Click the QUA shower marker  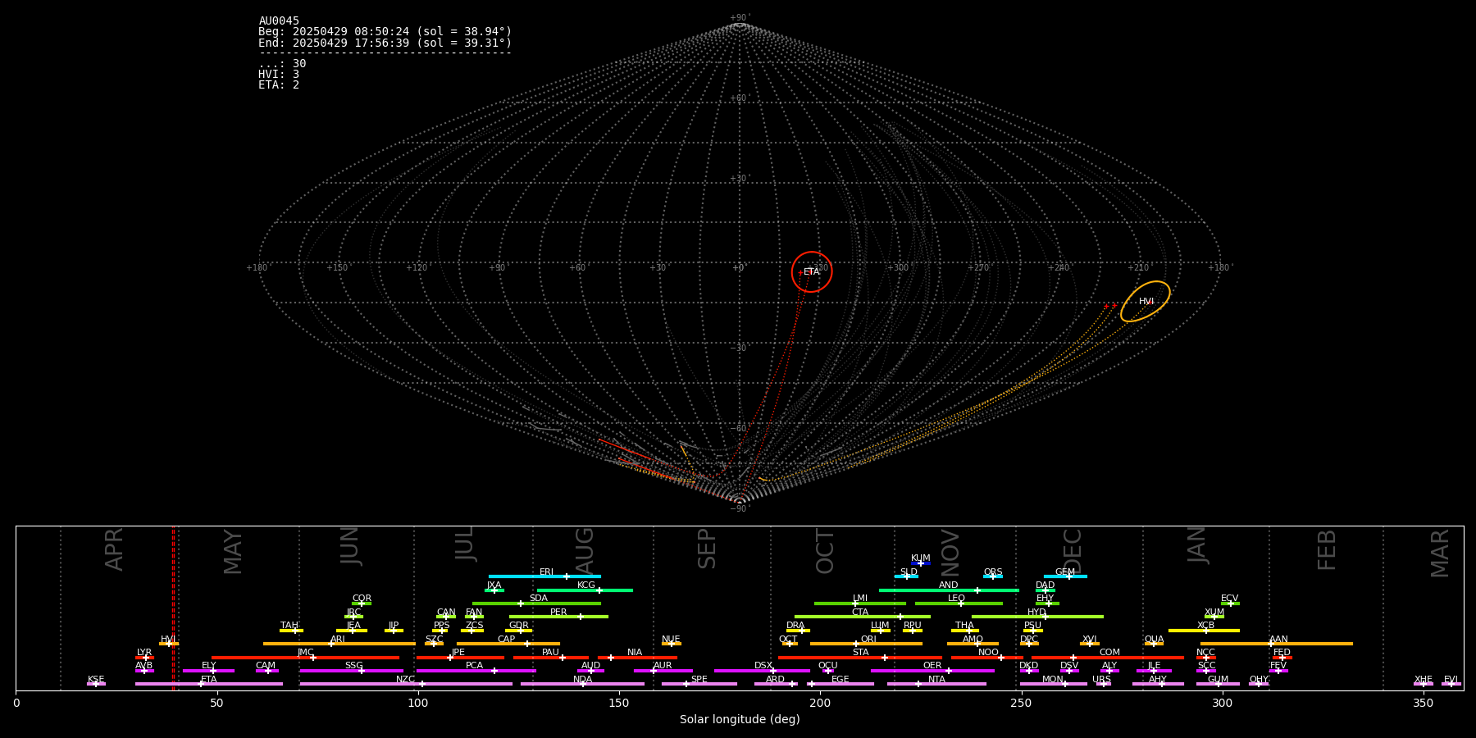pos(1154,644)
